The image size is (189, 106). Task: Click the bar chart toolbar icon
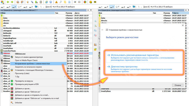(x=37, y=2)
